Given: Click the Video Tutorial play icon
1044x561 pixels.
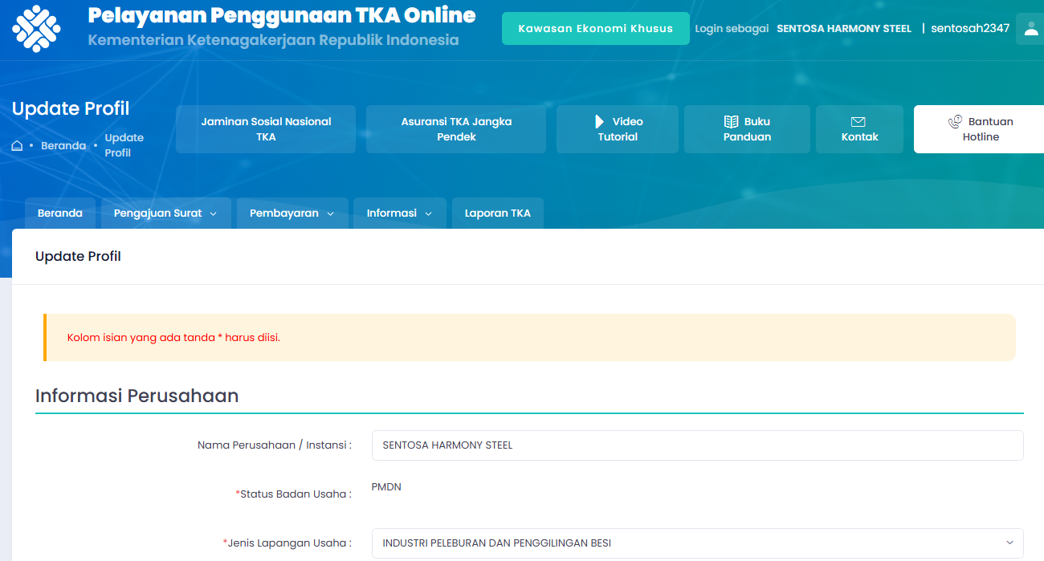Looking at the screenshot, I should tap(599, 121).
